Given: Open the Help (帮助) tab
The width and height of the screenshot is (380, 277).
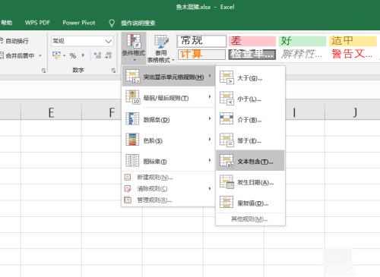Looking at the screenshot, I should click(x=6, y=23).
